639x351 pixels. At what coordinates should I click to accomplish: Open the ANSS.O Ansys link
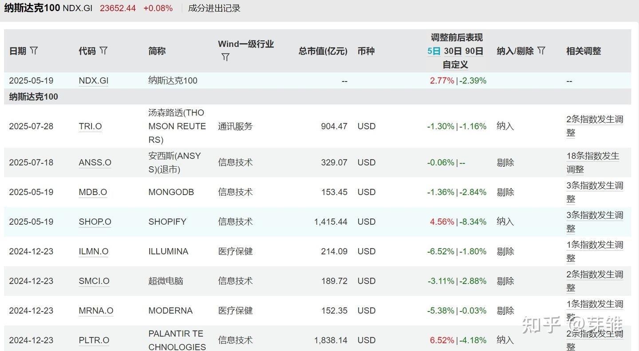[95, 163]
